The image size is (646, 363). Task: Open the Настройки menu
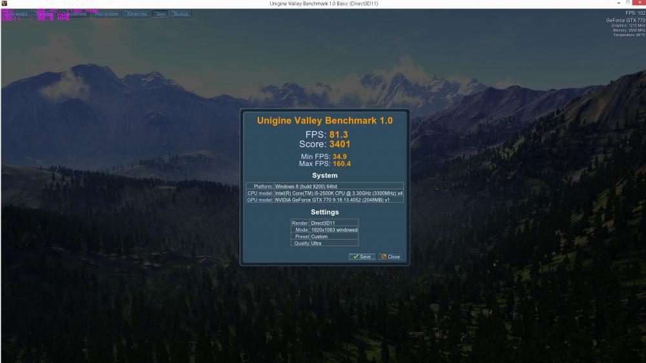pos(107,14)
